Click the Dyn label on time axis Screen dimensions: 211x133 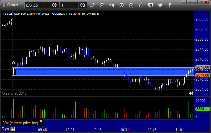5,129
